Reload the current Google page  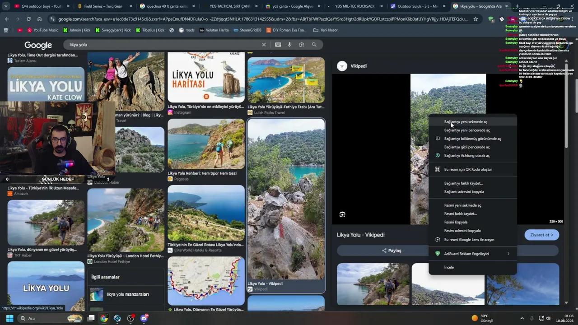pyautogui.click(x=28, y=19)
